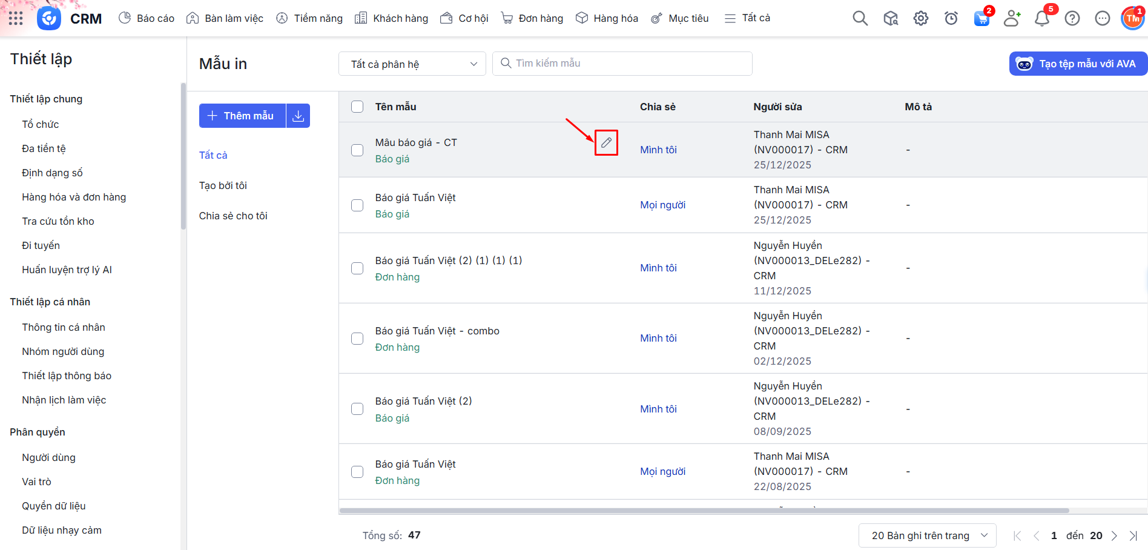Toggle the select-all checkbox in table header
1148x550 pixels.
click(357, 107)
